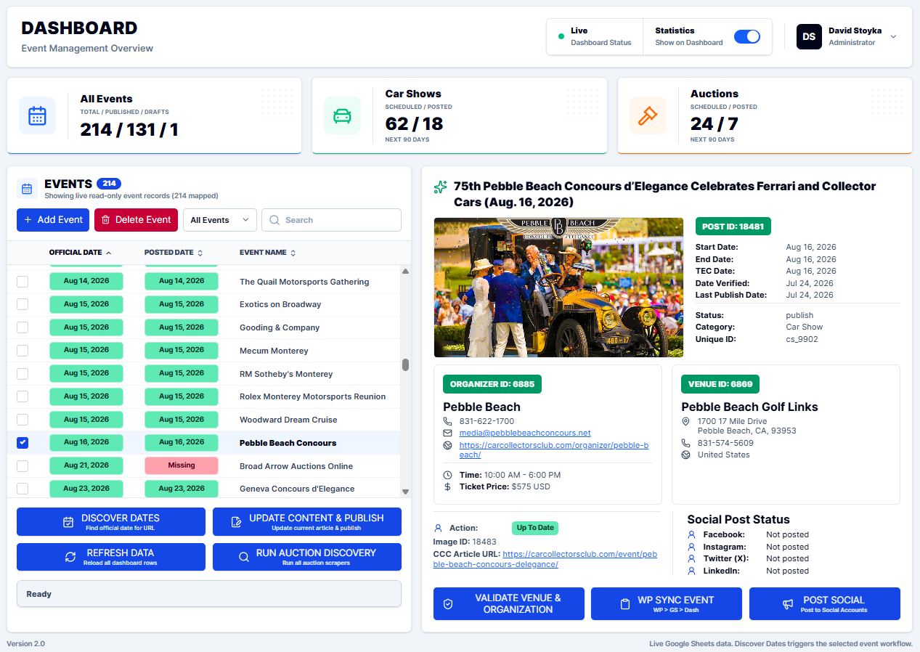This screenshot has width=920, height=652.
Task: Click the phone icon beside 831-574-5609
Action: coord(685,443)
